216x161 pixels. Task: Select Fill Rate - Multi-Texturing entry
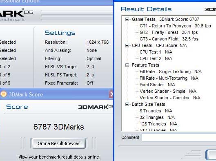click(x=169, y=78)
